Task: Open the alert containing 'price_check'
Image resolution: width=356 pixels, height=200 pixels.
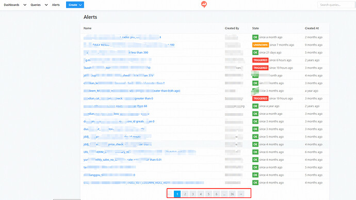Action: [x=118, y=144]
